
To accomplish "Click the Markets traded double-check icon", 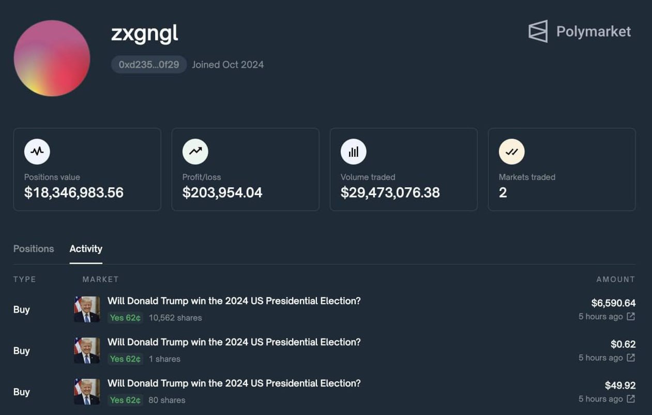I will pos(512,152).
